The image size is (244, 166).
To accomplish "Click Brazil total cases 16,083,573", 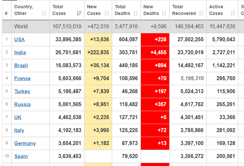I will point(68,65).
